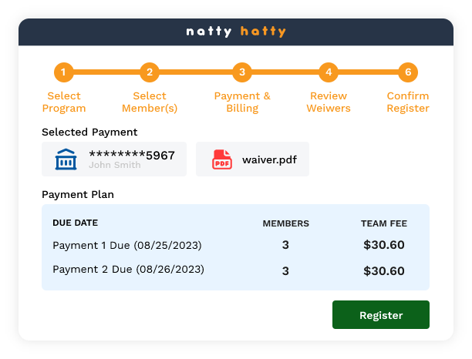This screenshot has width=472, height=359.
Task: Click step 1 circle in progress bar
Action: tap(63, 73)
